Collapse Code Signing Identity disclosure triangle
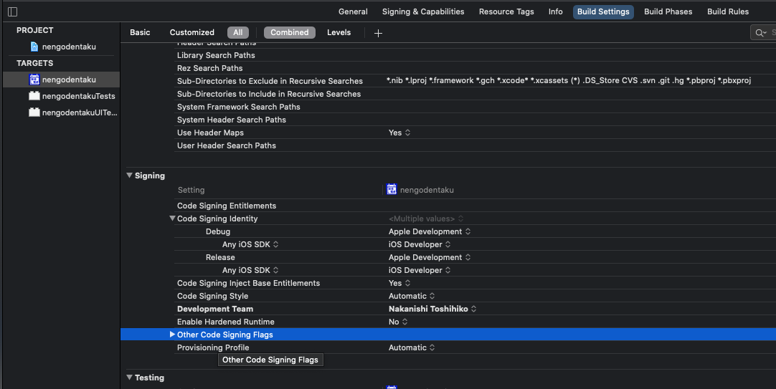 coord(172,218)
